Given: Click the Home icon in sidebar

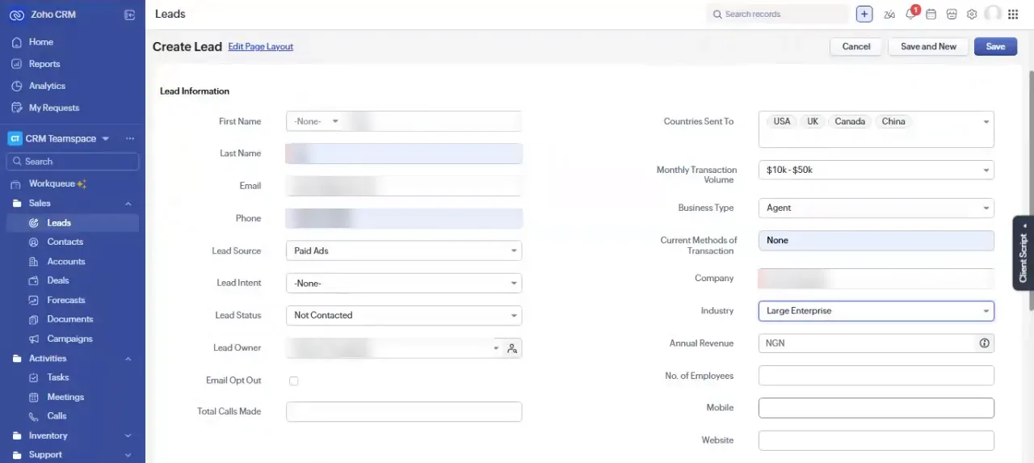Looking at the screenshot, I should 16,42.
